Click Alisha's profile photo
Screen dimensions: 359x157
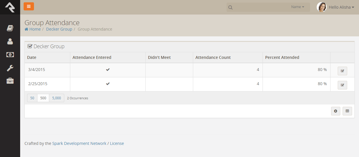(x=322, y=7)
